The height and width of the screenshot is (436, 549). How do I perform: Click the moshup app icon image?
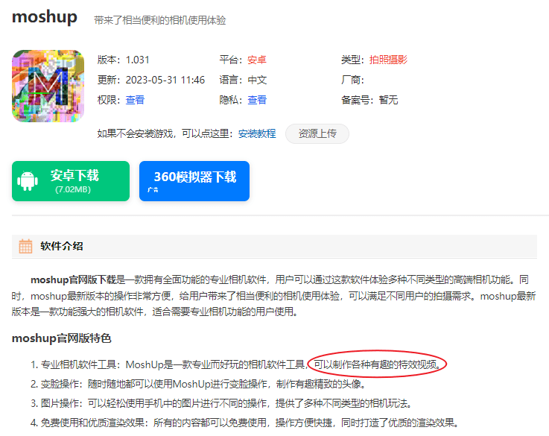[48, 86]
